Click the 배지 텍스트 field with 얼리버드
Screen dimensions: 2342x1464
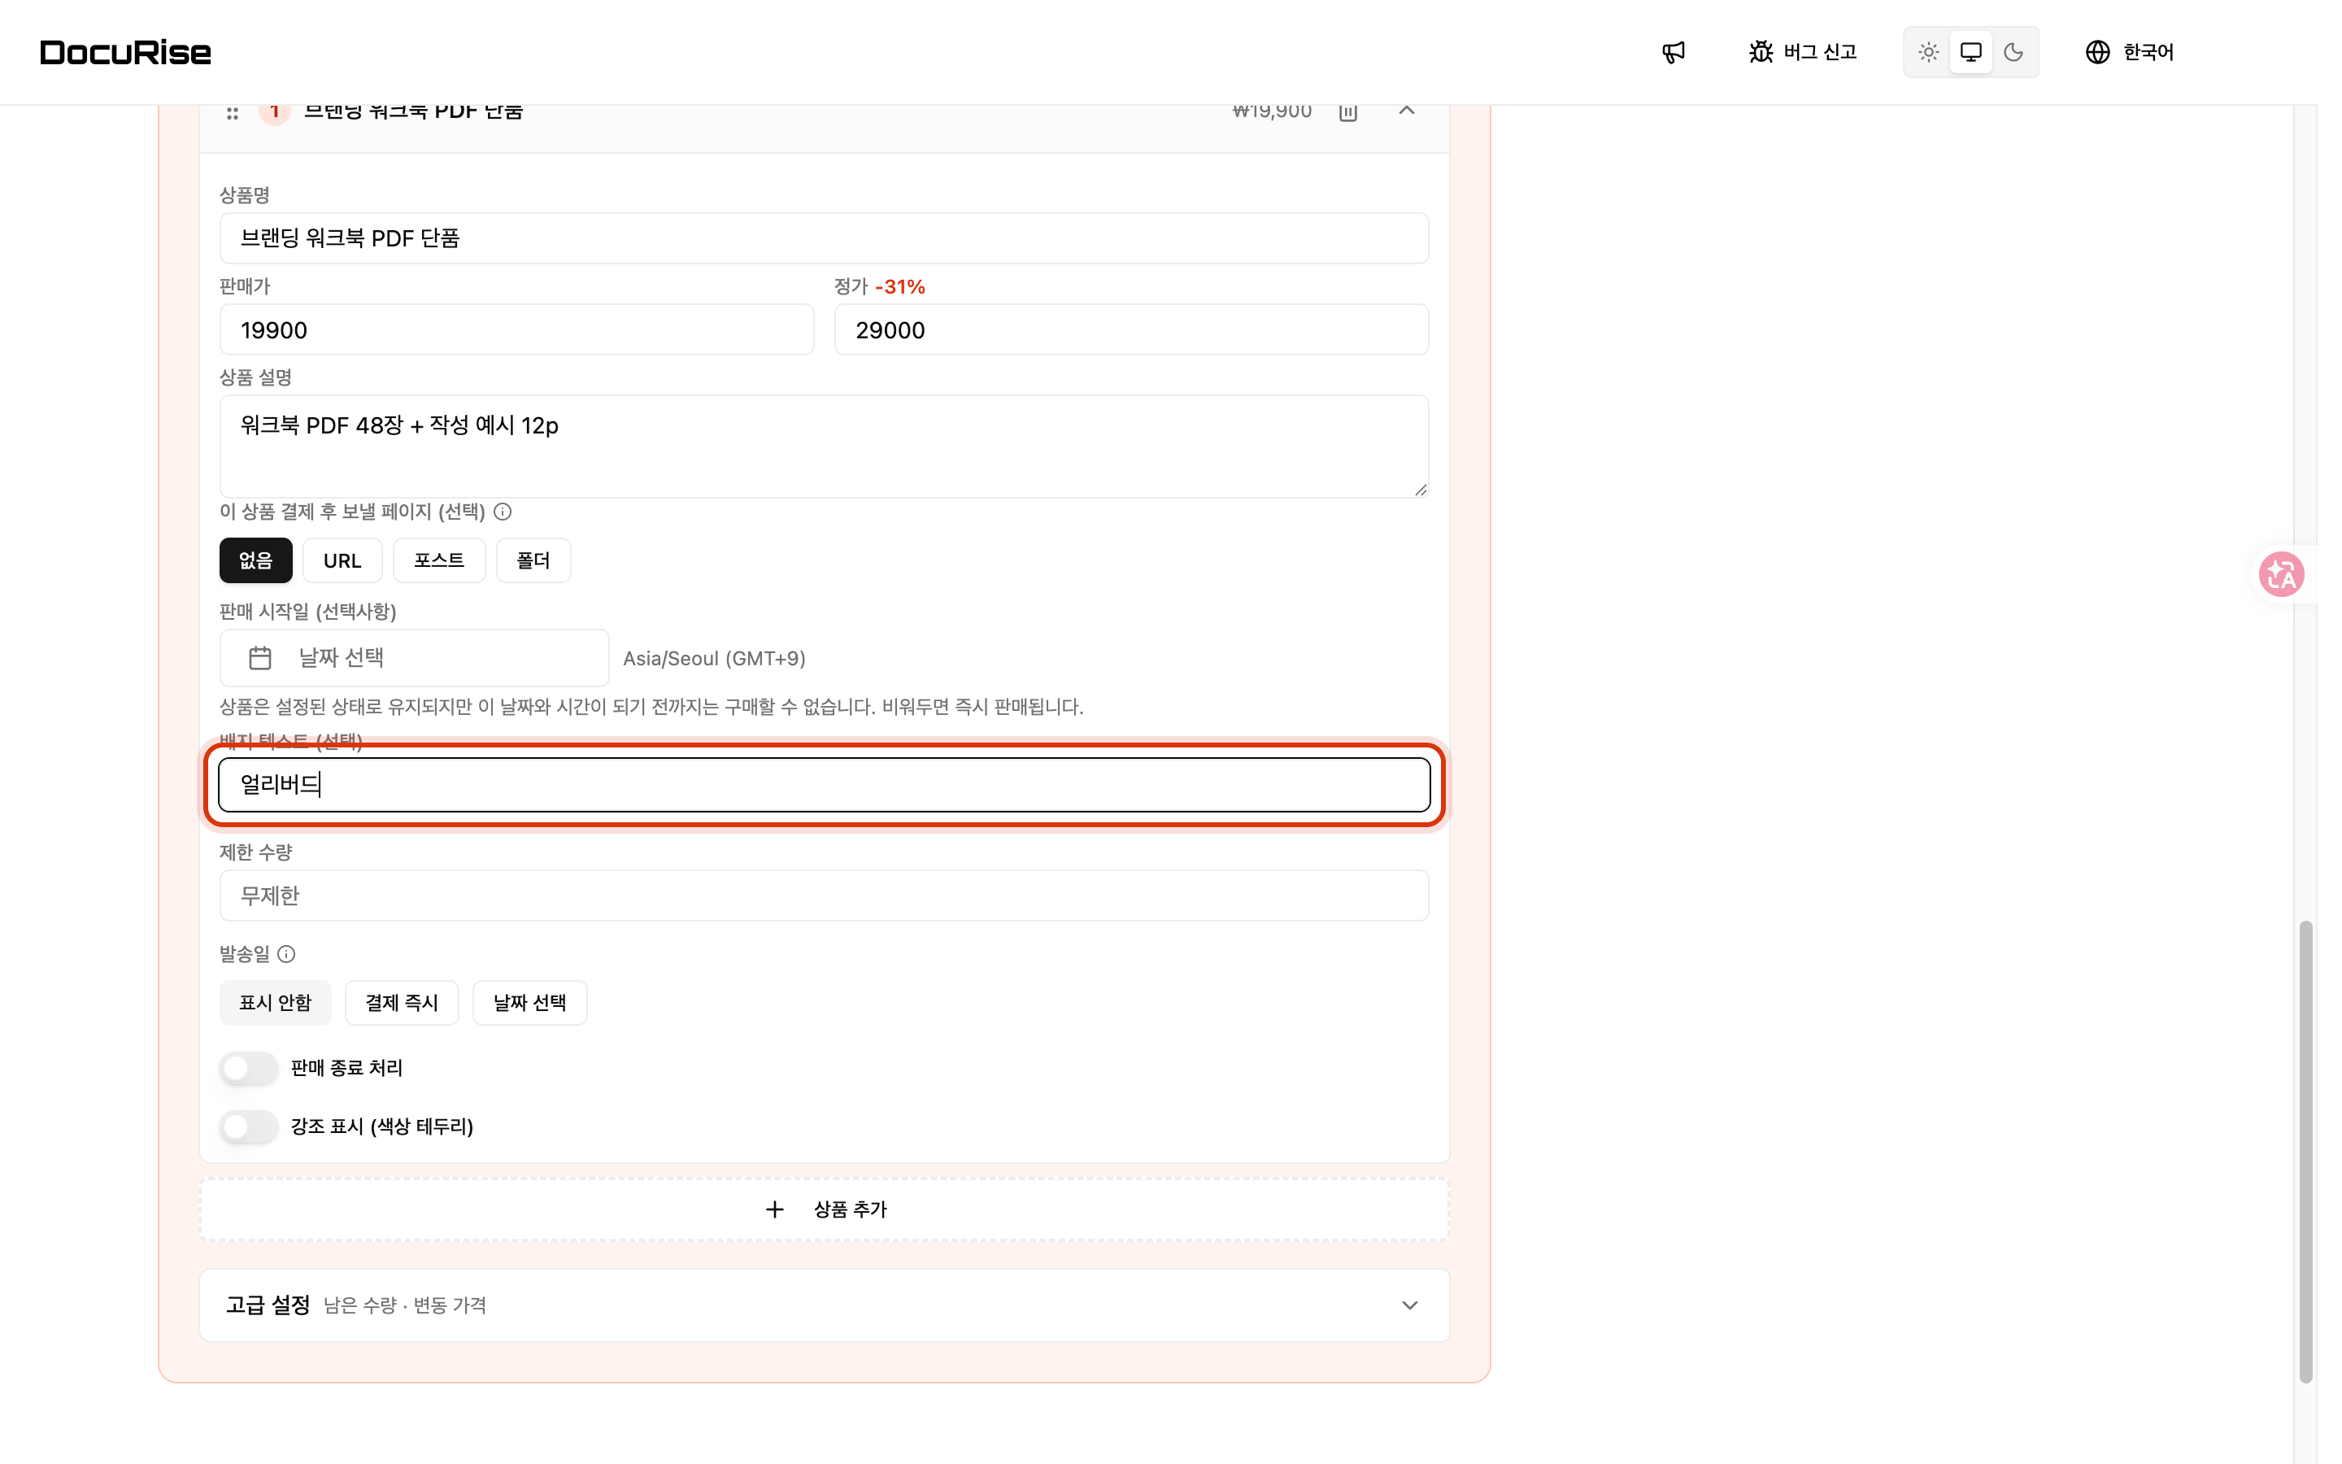tap(825, 784)
